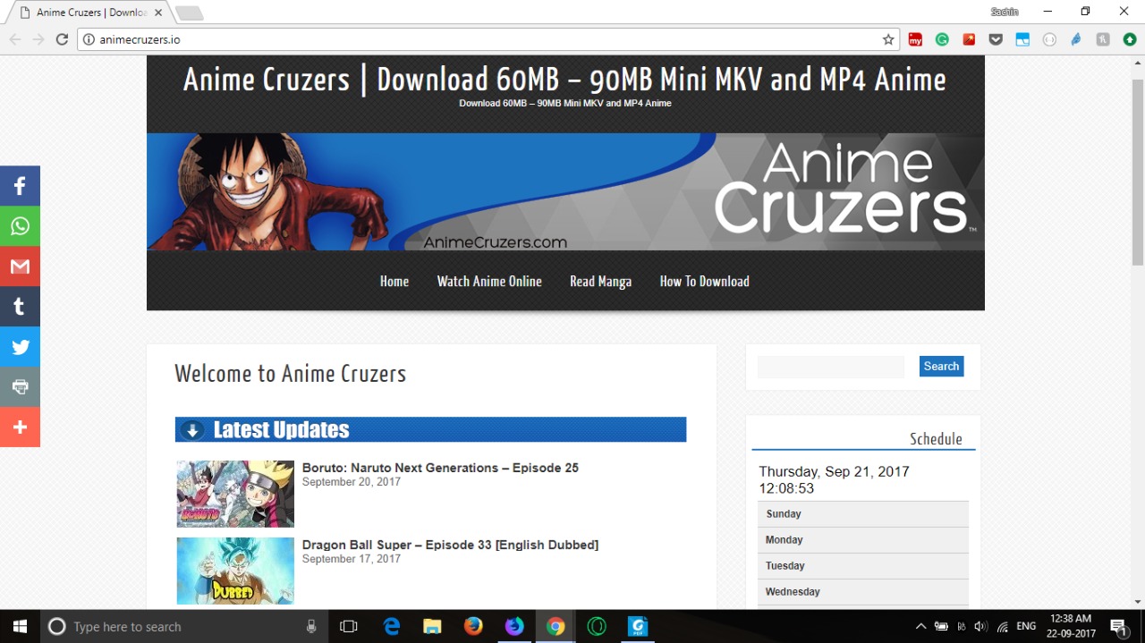This screenshot has width=1145, height=643.
Task: Open the taskbar clock showing 12:38 AM
Action: [1071, 626]
